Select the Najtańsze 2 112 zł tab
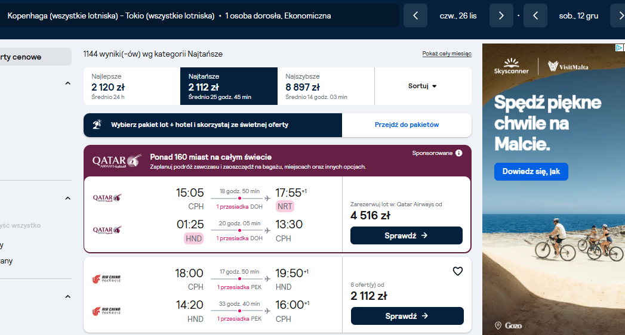Screen dimensions: 625x335 (229, 86)
